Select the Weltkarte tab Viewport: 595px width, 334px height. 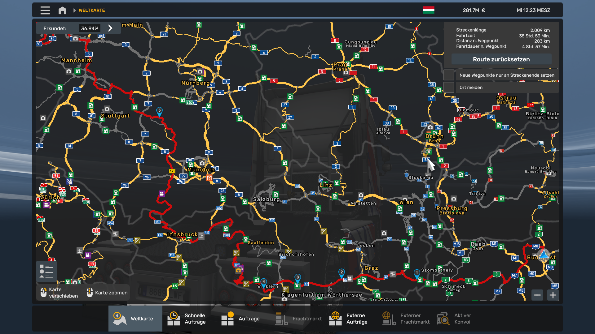[x=135, y=319]
